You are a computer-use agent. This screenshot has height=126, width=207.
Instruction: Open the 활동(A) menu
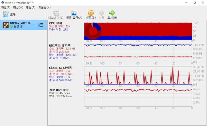pyautogui.click(x=31, y=8)
